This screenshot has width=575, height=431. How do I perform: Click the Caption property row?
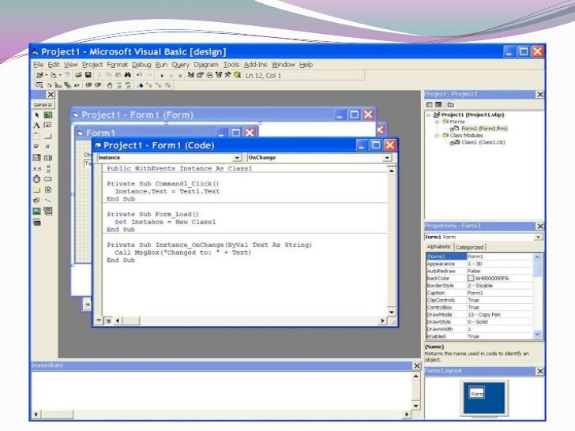point(479,293)
